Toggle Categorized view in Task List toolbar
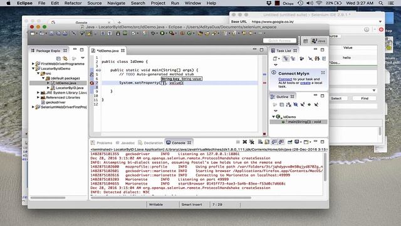Image resolution: width=401 pixels, height=226 pixels. 286,58
